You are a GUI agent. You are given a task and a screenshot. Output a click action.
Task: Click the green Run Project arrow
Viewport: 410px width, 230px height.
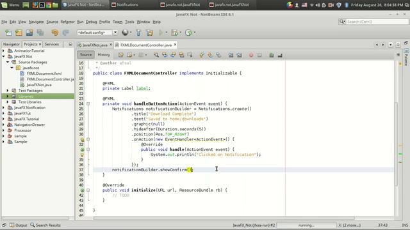tap(161, 33)
